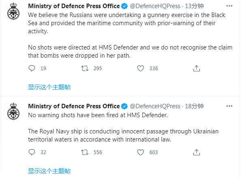Like the tweet with 603 likes
243x178 pixels.
140,152
